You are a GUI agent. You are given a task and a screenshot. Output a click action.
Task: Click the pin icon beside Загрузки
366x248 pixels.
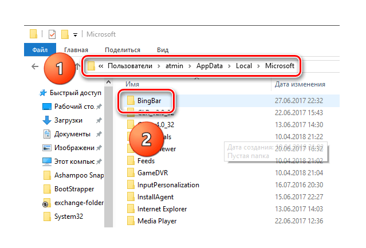click(99, 120)
